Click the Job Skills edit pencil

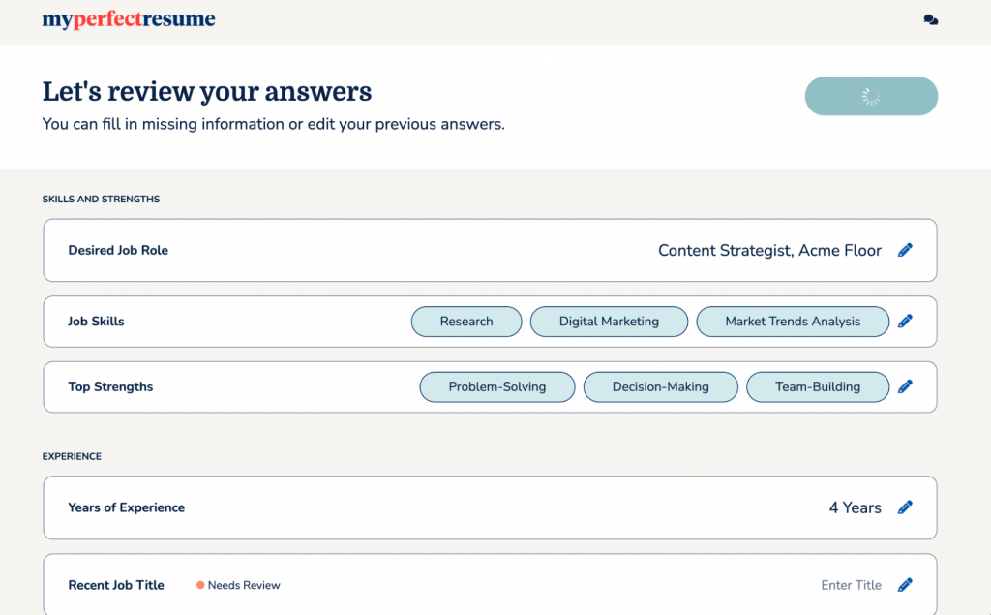pyautogui.click(x=905, y=322)
